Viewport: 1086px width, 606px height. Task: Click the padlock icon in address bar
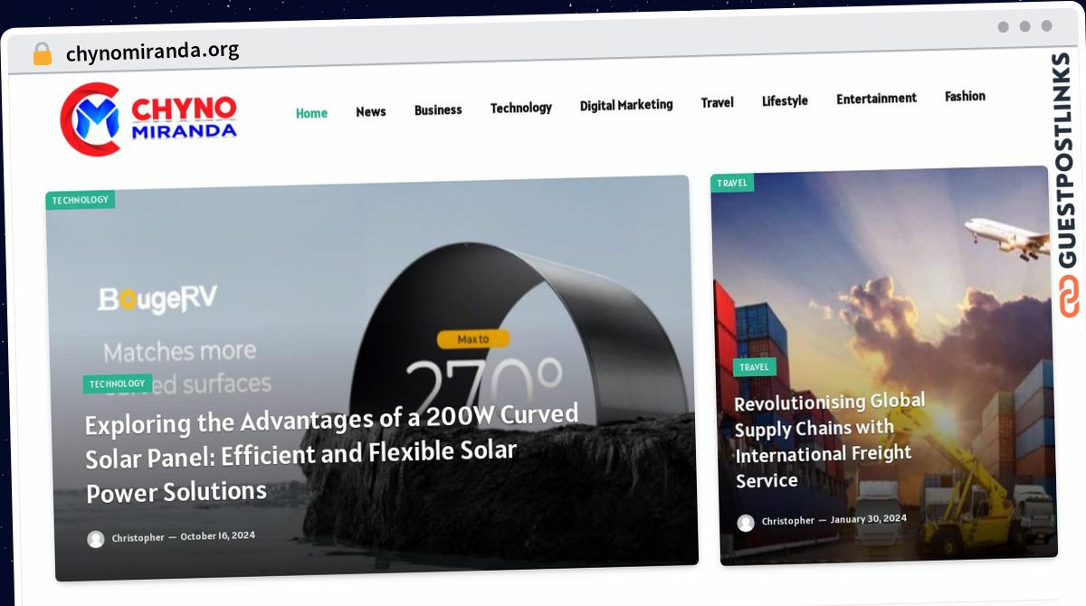pos(43,54)
